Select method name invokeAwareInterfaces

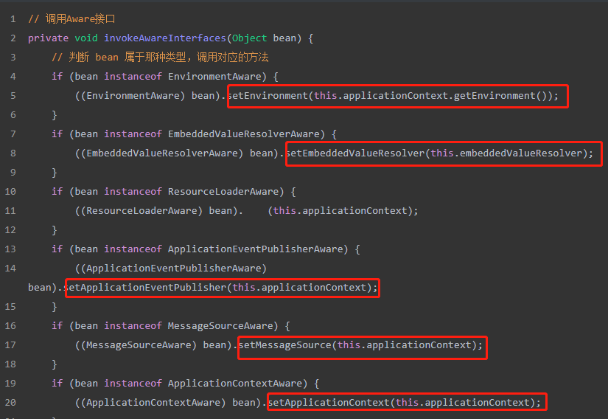pos(165,38)
